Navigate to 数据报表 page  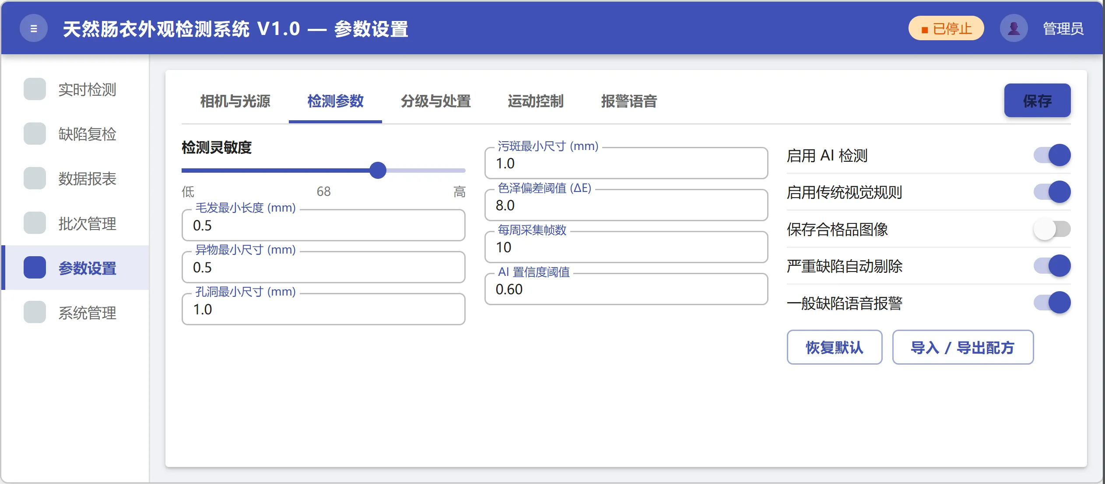click(75, 179)
